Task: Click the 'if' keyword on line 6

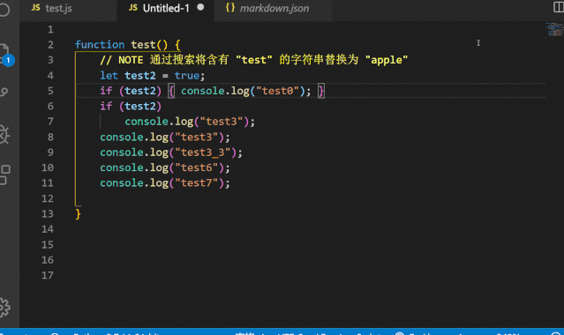Action: pyautogui.click(x=106, y=106)
